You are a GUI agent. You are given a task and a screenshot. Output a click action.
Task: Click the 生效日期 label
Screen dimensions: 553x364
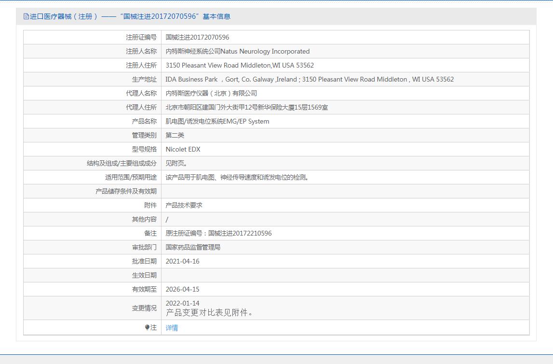tap(144, 275)
